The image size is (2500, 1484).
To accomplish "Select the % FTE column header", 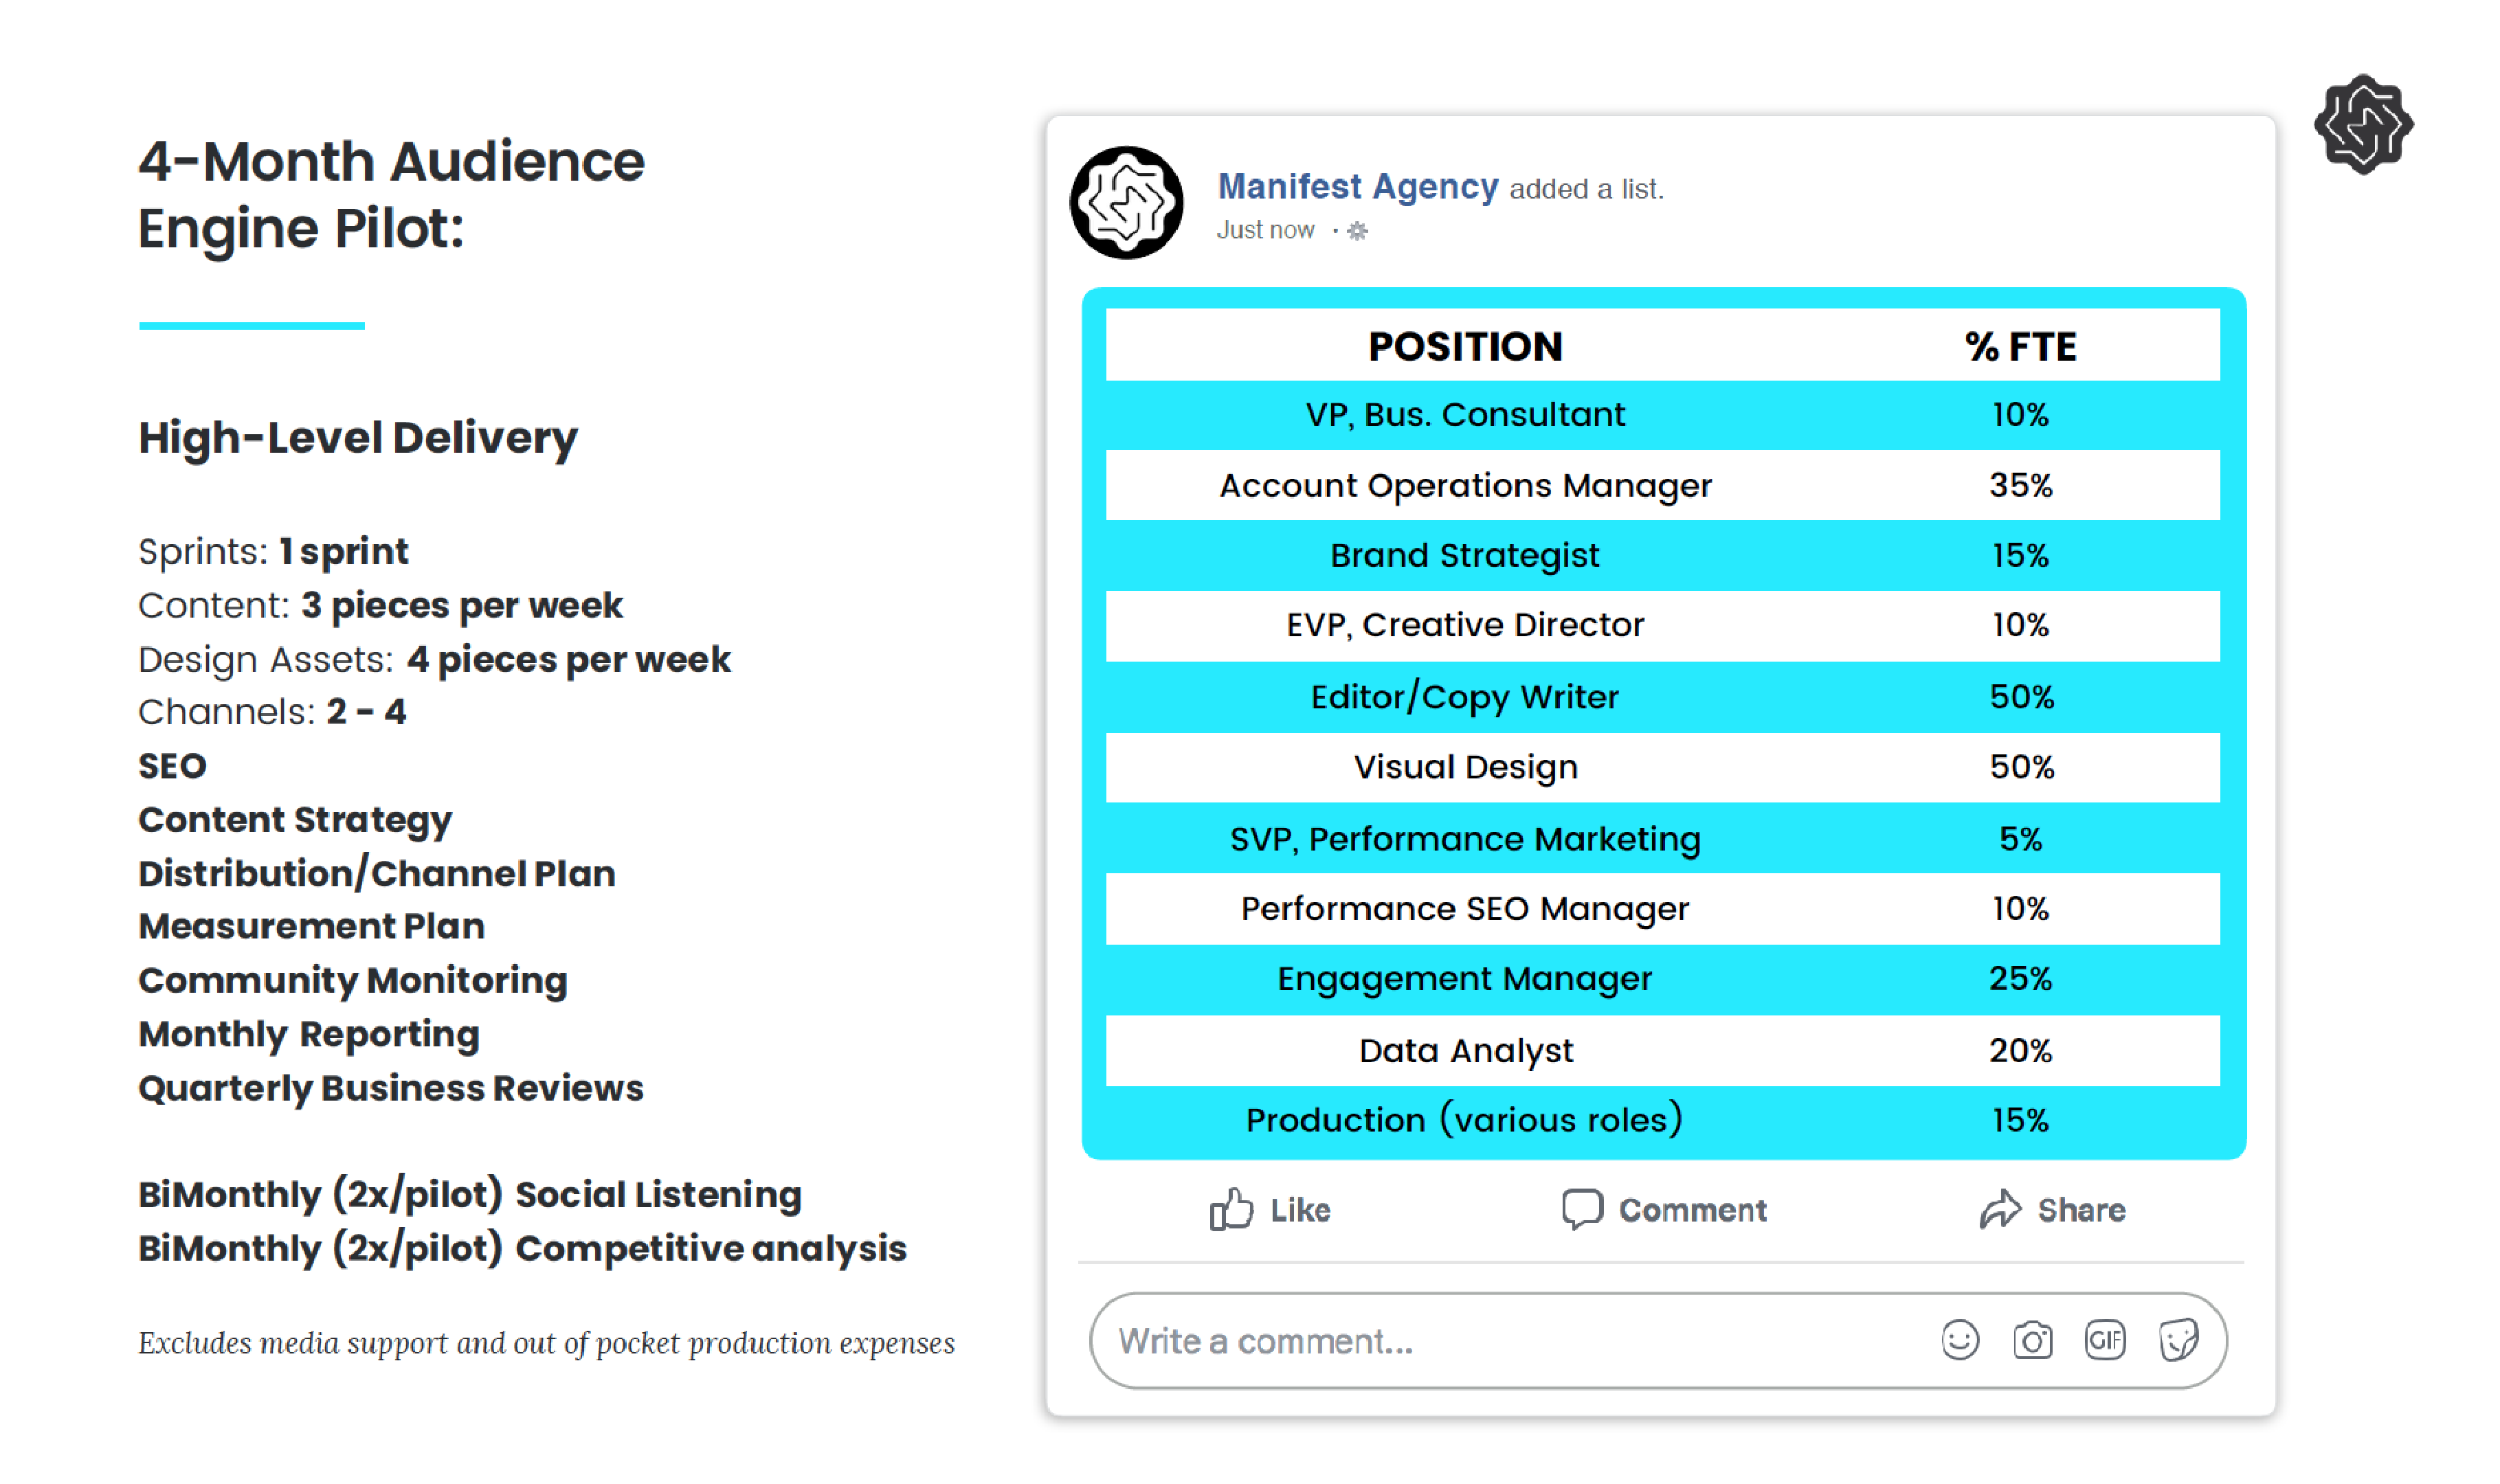I will (2020, 347).
